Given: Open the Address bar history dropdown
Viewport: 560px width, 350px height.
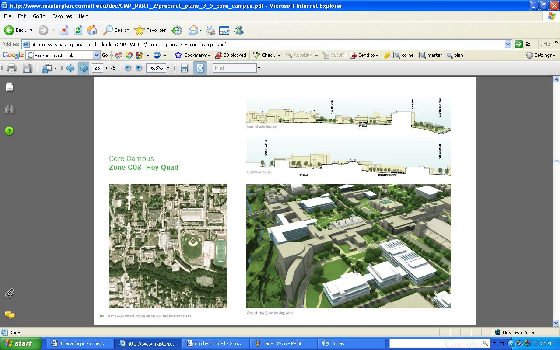Looking at the screenshot, I should [x=508, y=44].
